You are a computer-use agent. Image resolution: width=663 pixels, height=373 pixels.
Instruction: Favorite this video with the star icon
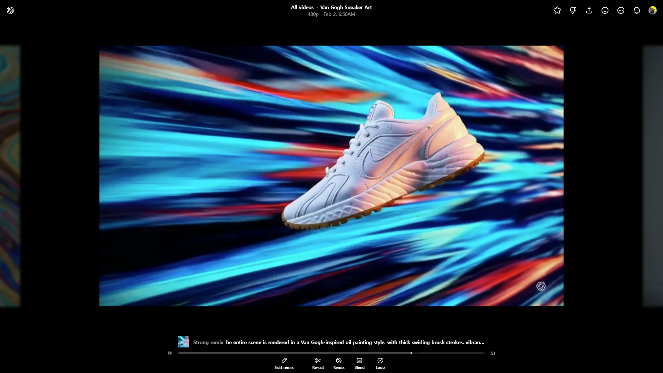click(557, 10)
